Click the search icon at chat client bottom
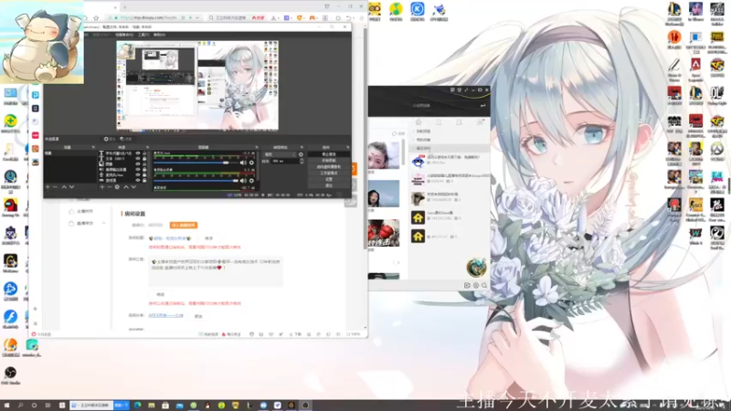The width and height of the screenshot is (731, 411). [x=484, y=285]
